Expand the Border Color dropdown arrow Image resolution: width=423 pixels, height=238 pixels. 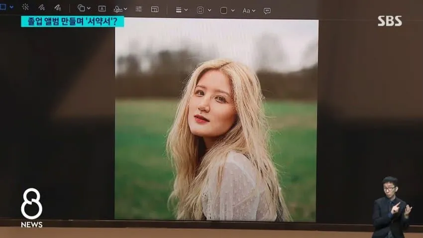[x=210, y=10]
